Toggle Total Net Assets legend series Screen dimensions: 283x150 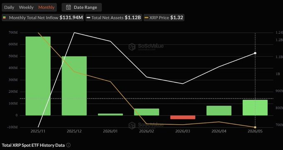pyautogui.click(x=114, y=18)
